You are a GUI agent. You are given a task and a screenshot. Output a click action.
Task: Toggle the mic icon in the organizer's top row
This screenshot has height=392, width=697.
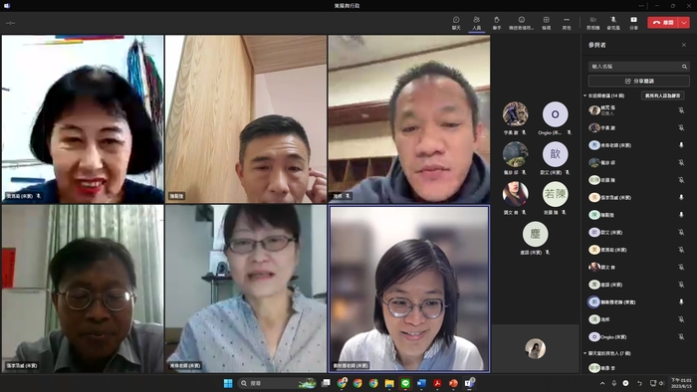click(681, 110)
